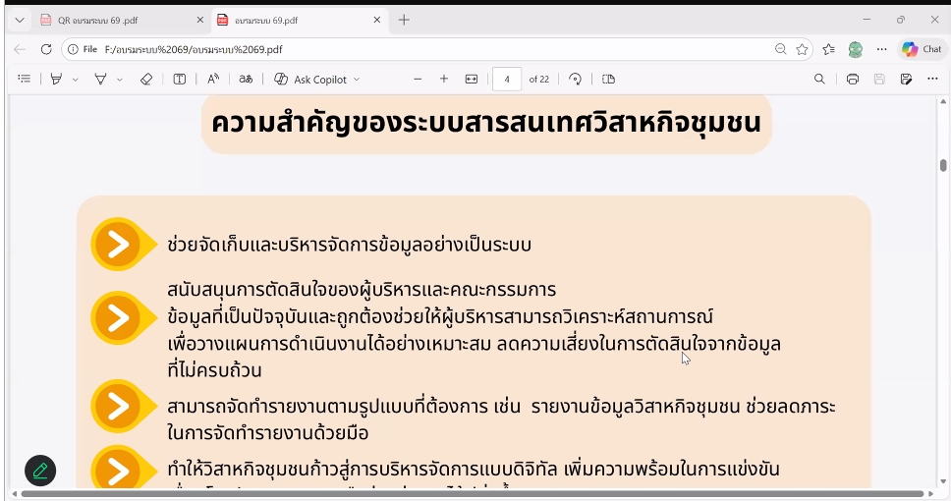
Task: Open the table of contents panel
Action: tap(25, 79)
